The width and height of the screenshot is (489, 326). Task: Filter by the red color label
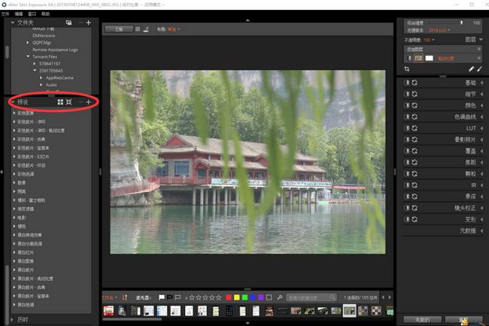[x=229, y=297]
